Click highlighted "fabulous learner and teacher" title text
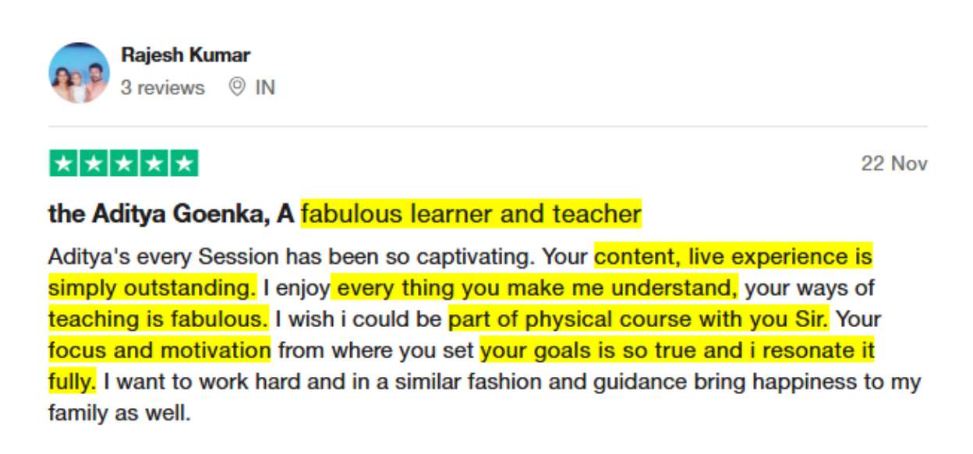Screen dimensions: 973x454 pos(471,214)
